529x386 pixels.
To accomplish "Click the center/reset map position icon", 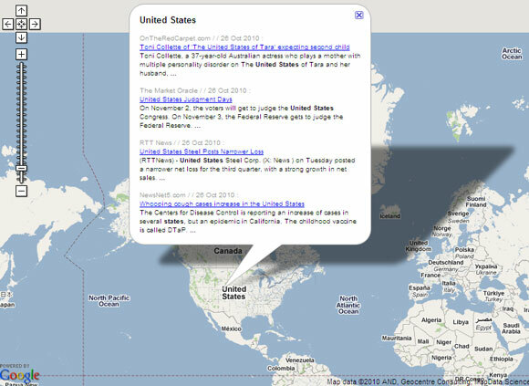I will click(x=21, y=25).
